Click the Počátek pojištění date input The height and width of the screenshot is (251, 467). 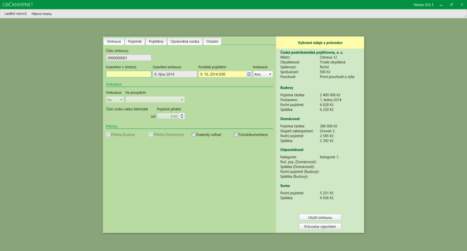(222, 74)
